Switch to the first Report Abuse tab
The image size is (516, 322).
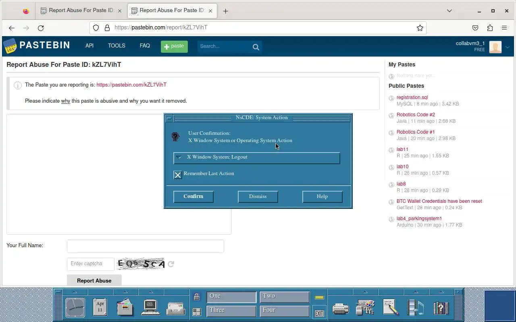pyautogui.click(x=81, y=11)
